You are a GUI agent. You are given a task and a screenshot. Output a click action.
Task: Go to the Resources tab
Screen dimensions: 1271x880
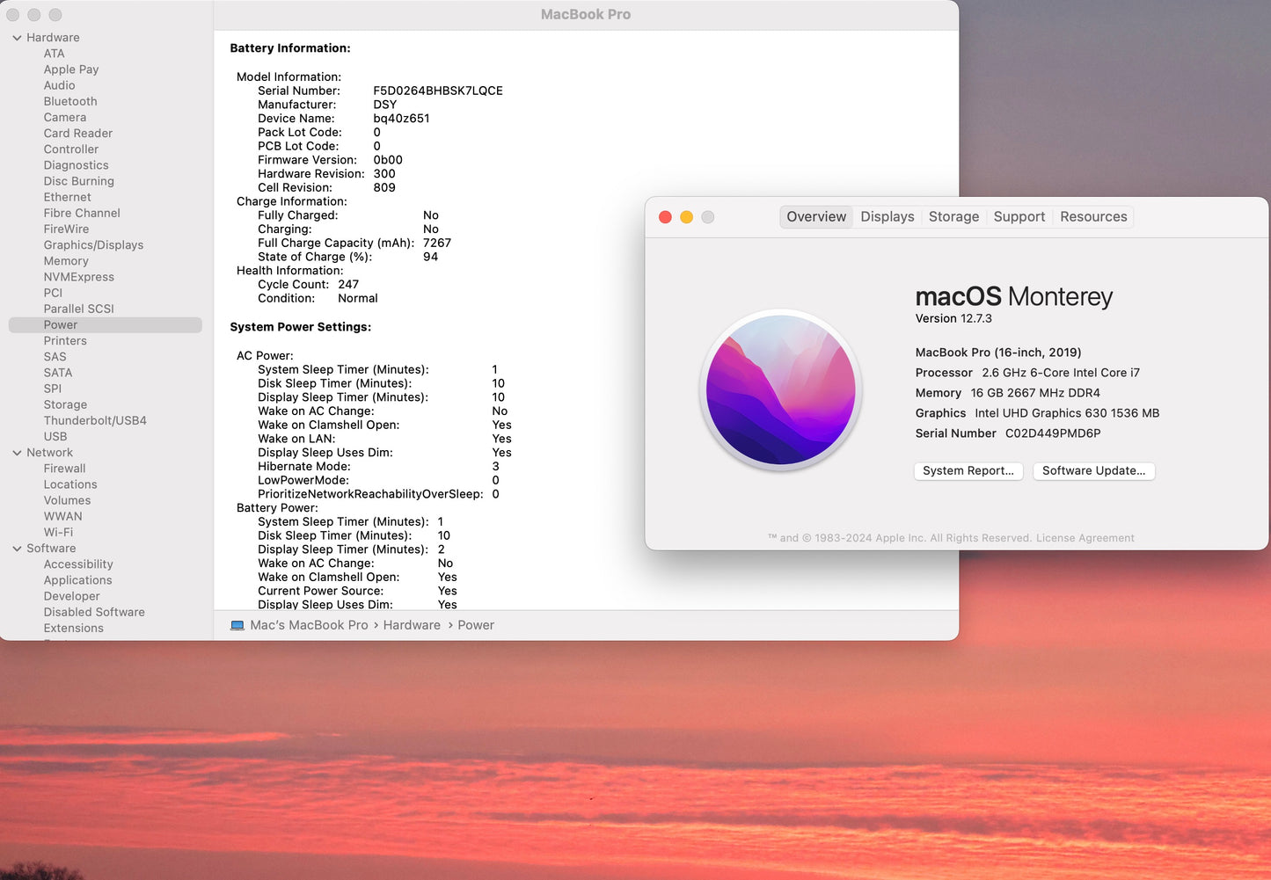point(1092,217)
